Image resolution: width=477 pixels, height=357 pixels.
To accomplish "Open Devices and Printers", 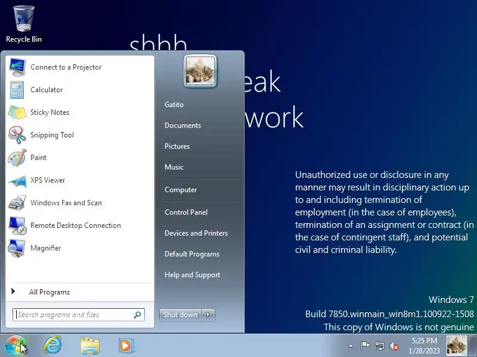I will coord(196,233).
